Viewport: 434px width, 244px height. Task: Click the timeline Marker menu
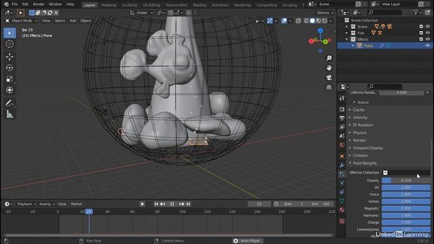77,204
